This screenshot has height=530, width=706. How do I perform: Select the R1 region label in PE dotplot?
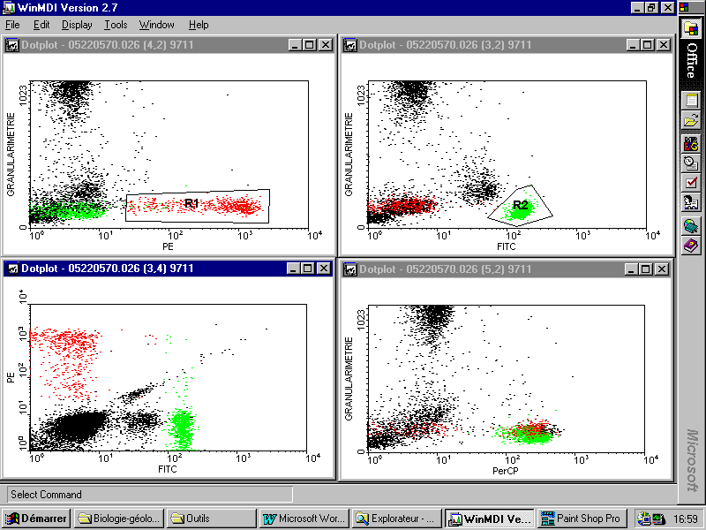pos(191,203)
